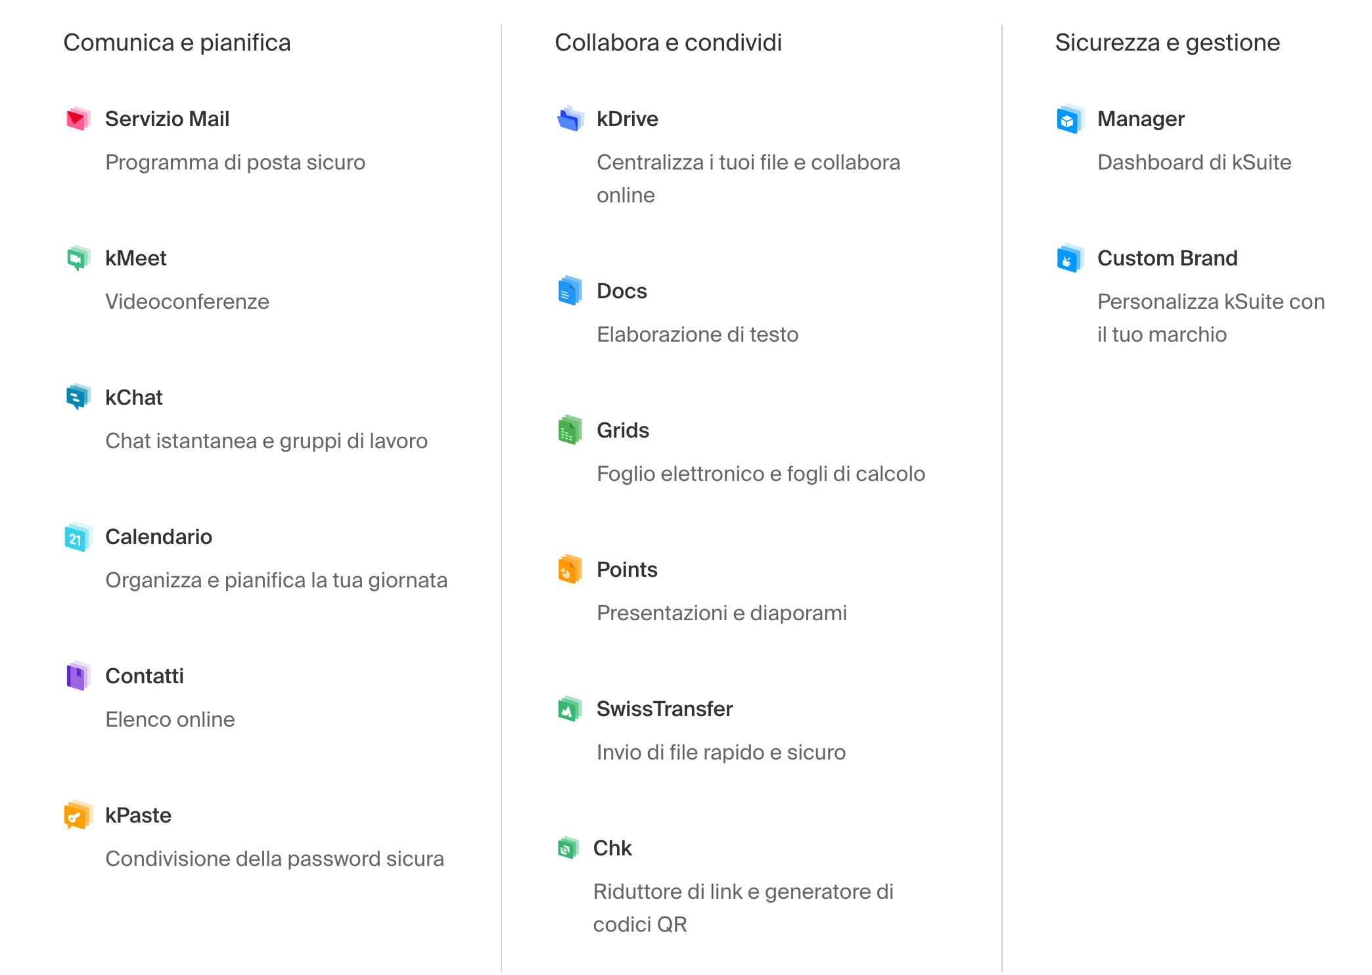1372x975 pixels.
Task: Open the green kMeet video icon
Action: point(78,258)
